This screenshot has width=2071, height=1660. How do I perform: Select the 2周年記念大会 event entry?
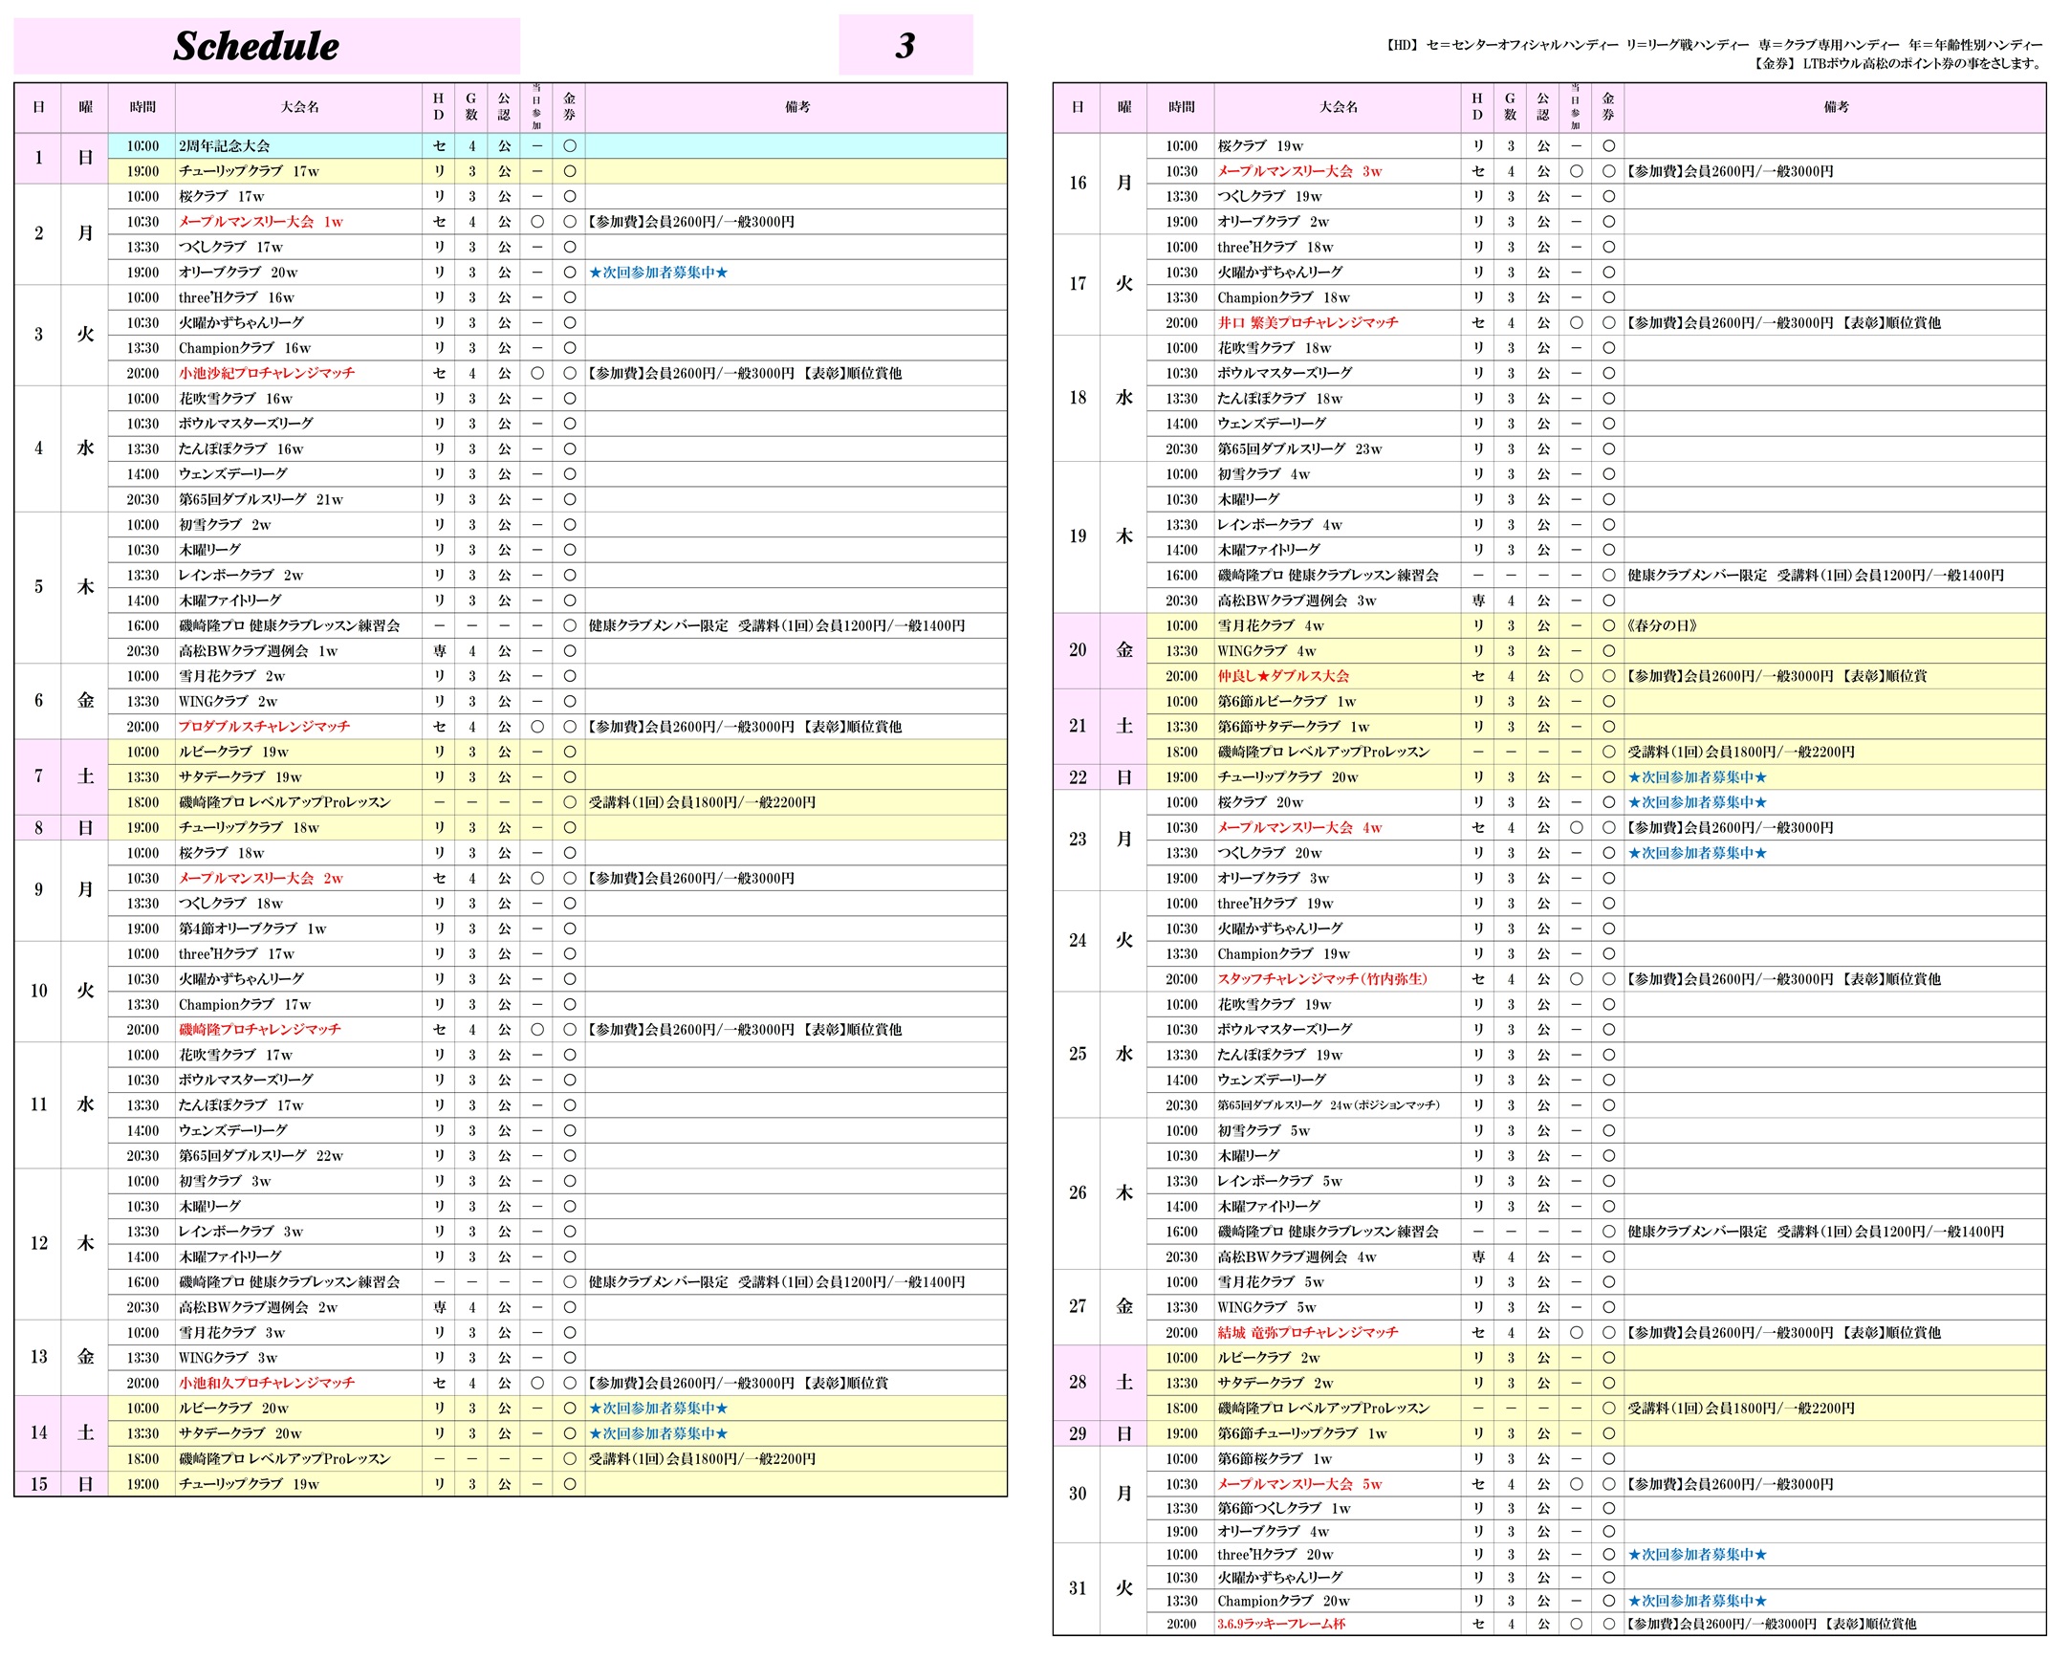tap(224, 146)
